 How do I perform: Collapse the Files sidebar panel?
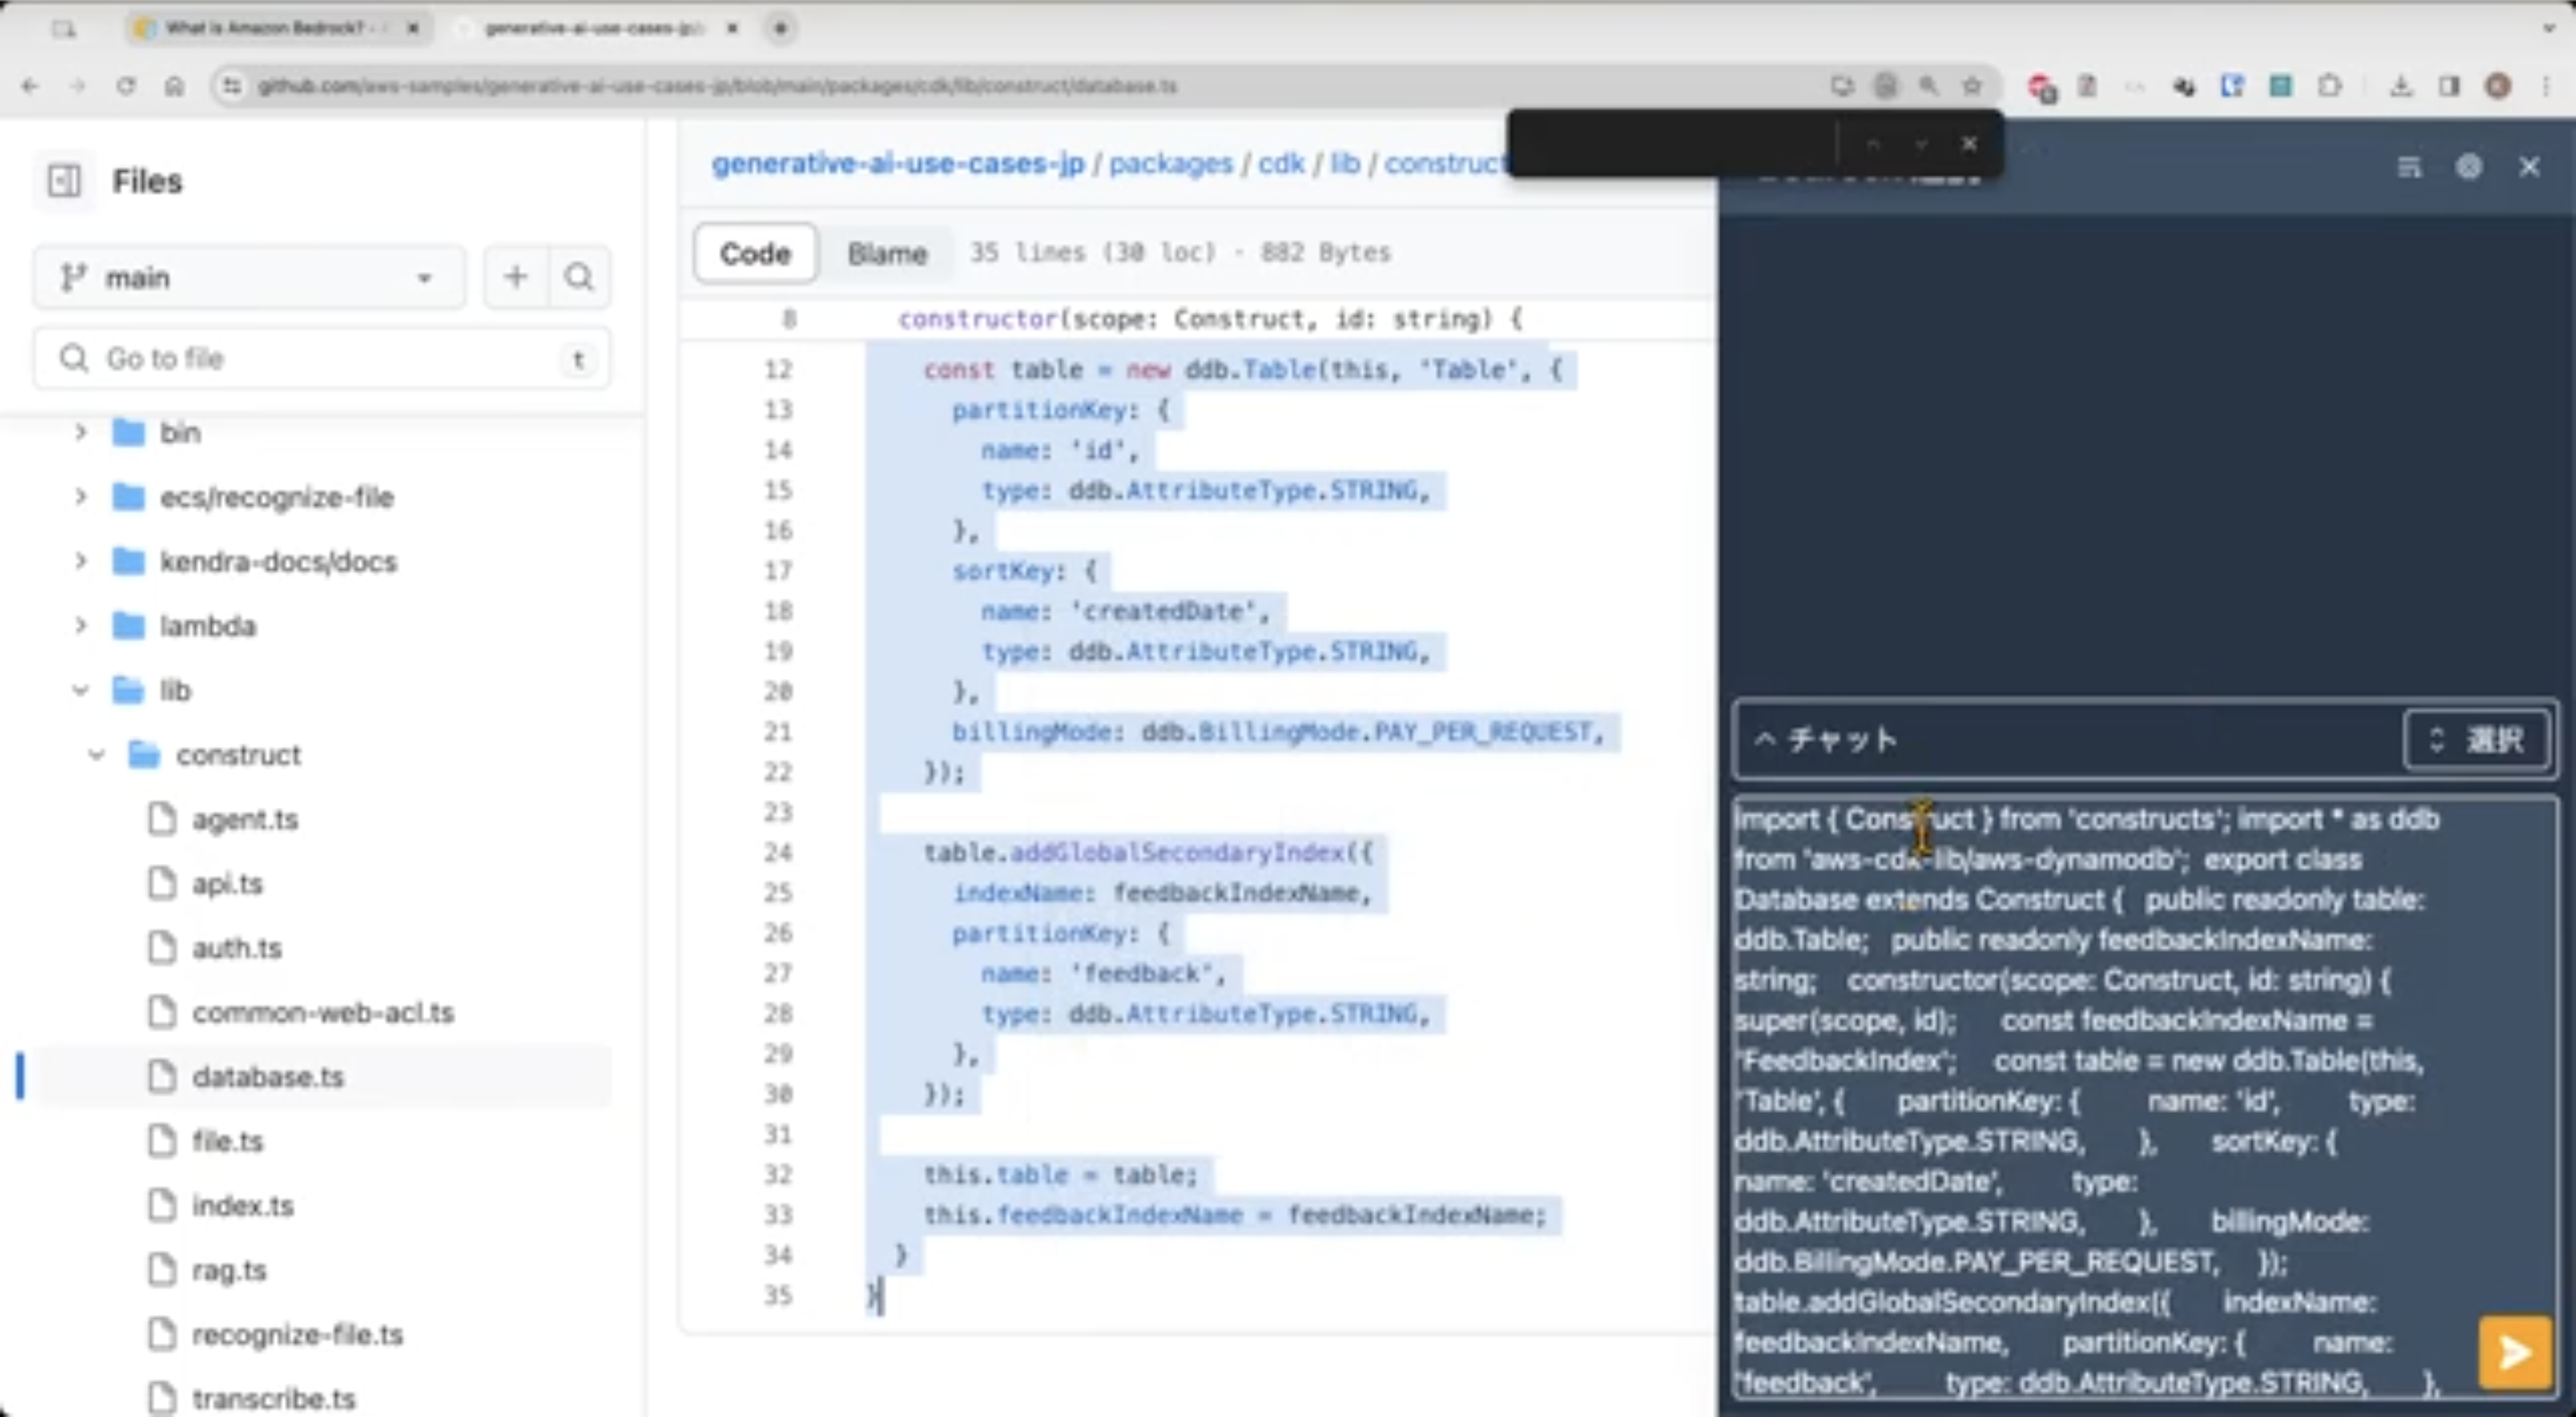(63, 181)
